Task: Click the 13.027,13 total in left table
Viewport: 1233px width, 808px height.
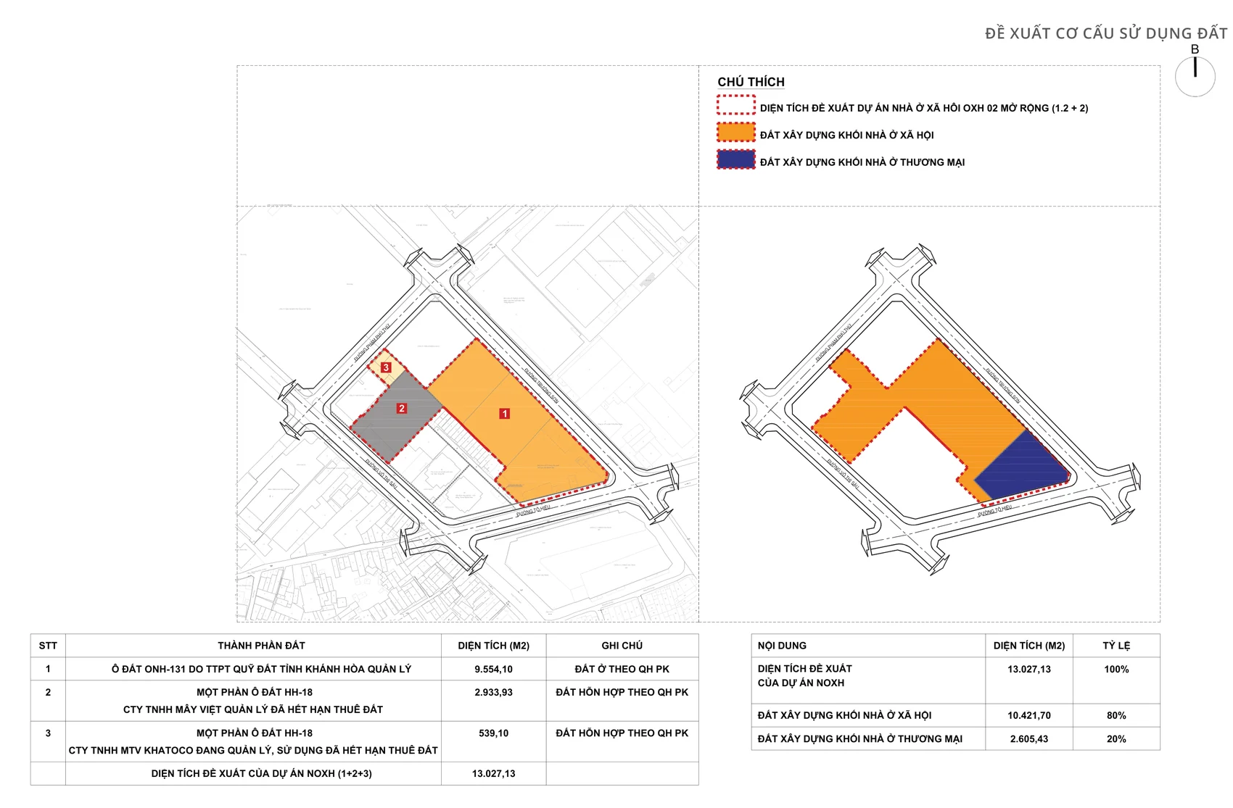Action: (x=493, y=773)
